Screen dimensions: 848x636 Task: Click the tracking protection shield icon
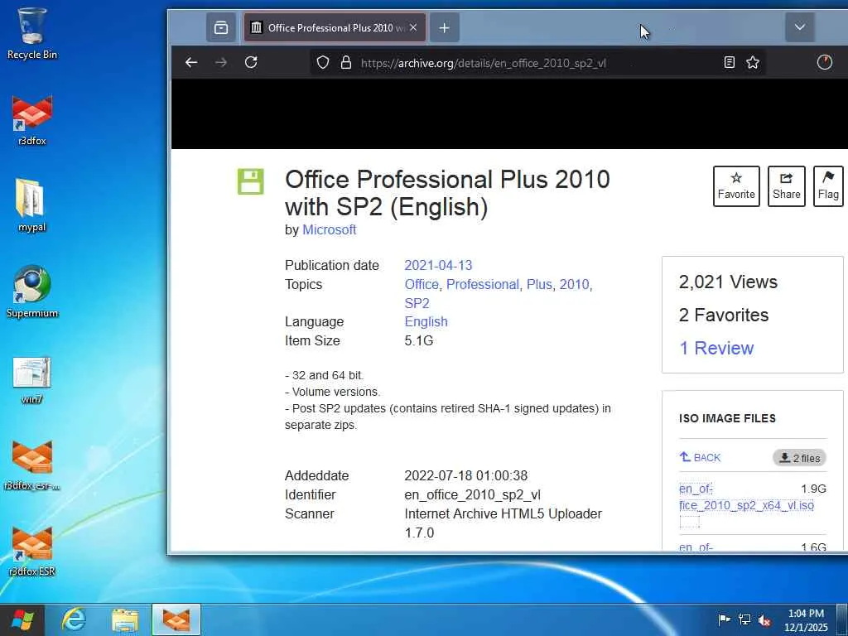pos(323,63)
